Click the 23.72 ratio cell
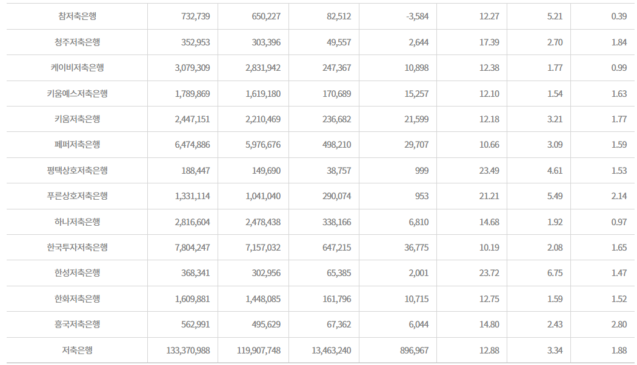Screen dimensions: 637x365 489,273
